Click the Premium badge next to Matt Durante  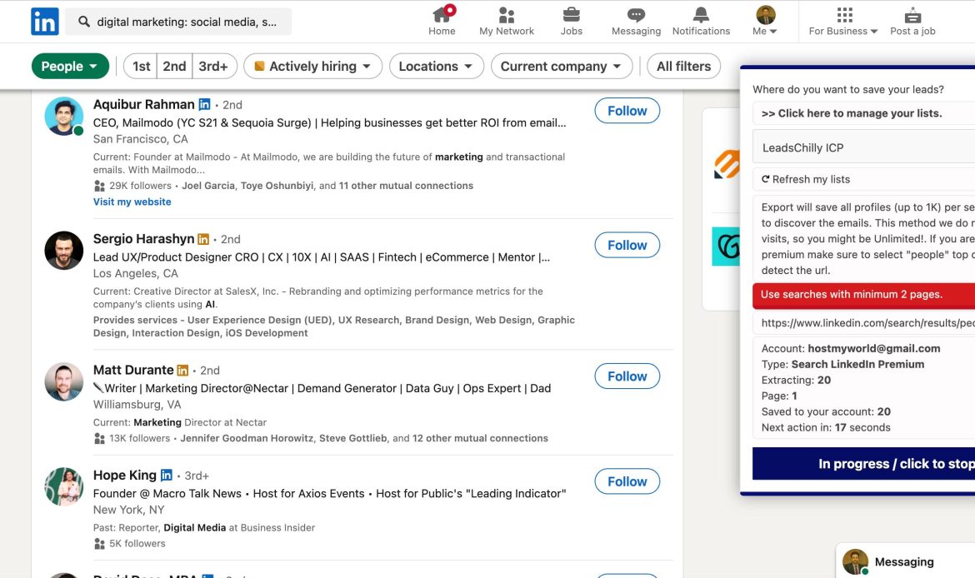(x=182, y=371)
